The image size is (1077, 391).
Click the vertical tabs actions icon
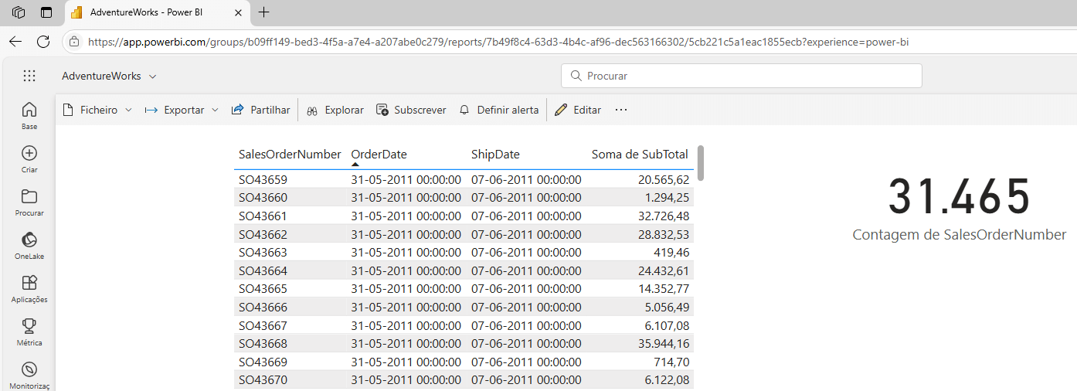pyautogui.click(x=46, y=12)
